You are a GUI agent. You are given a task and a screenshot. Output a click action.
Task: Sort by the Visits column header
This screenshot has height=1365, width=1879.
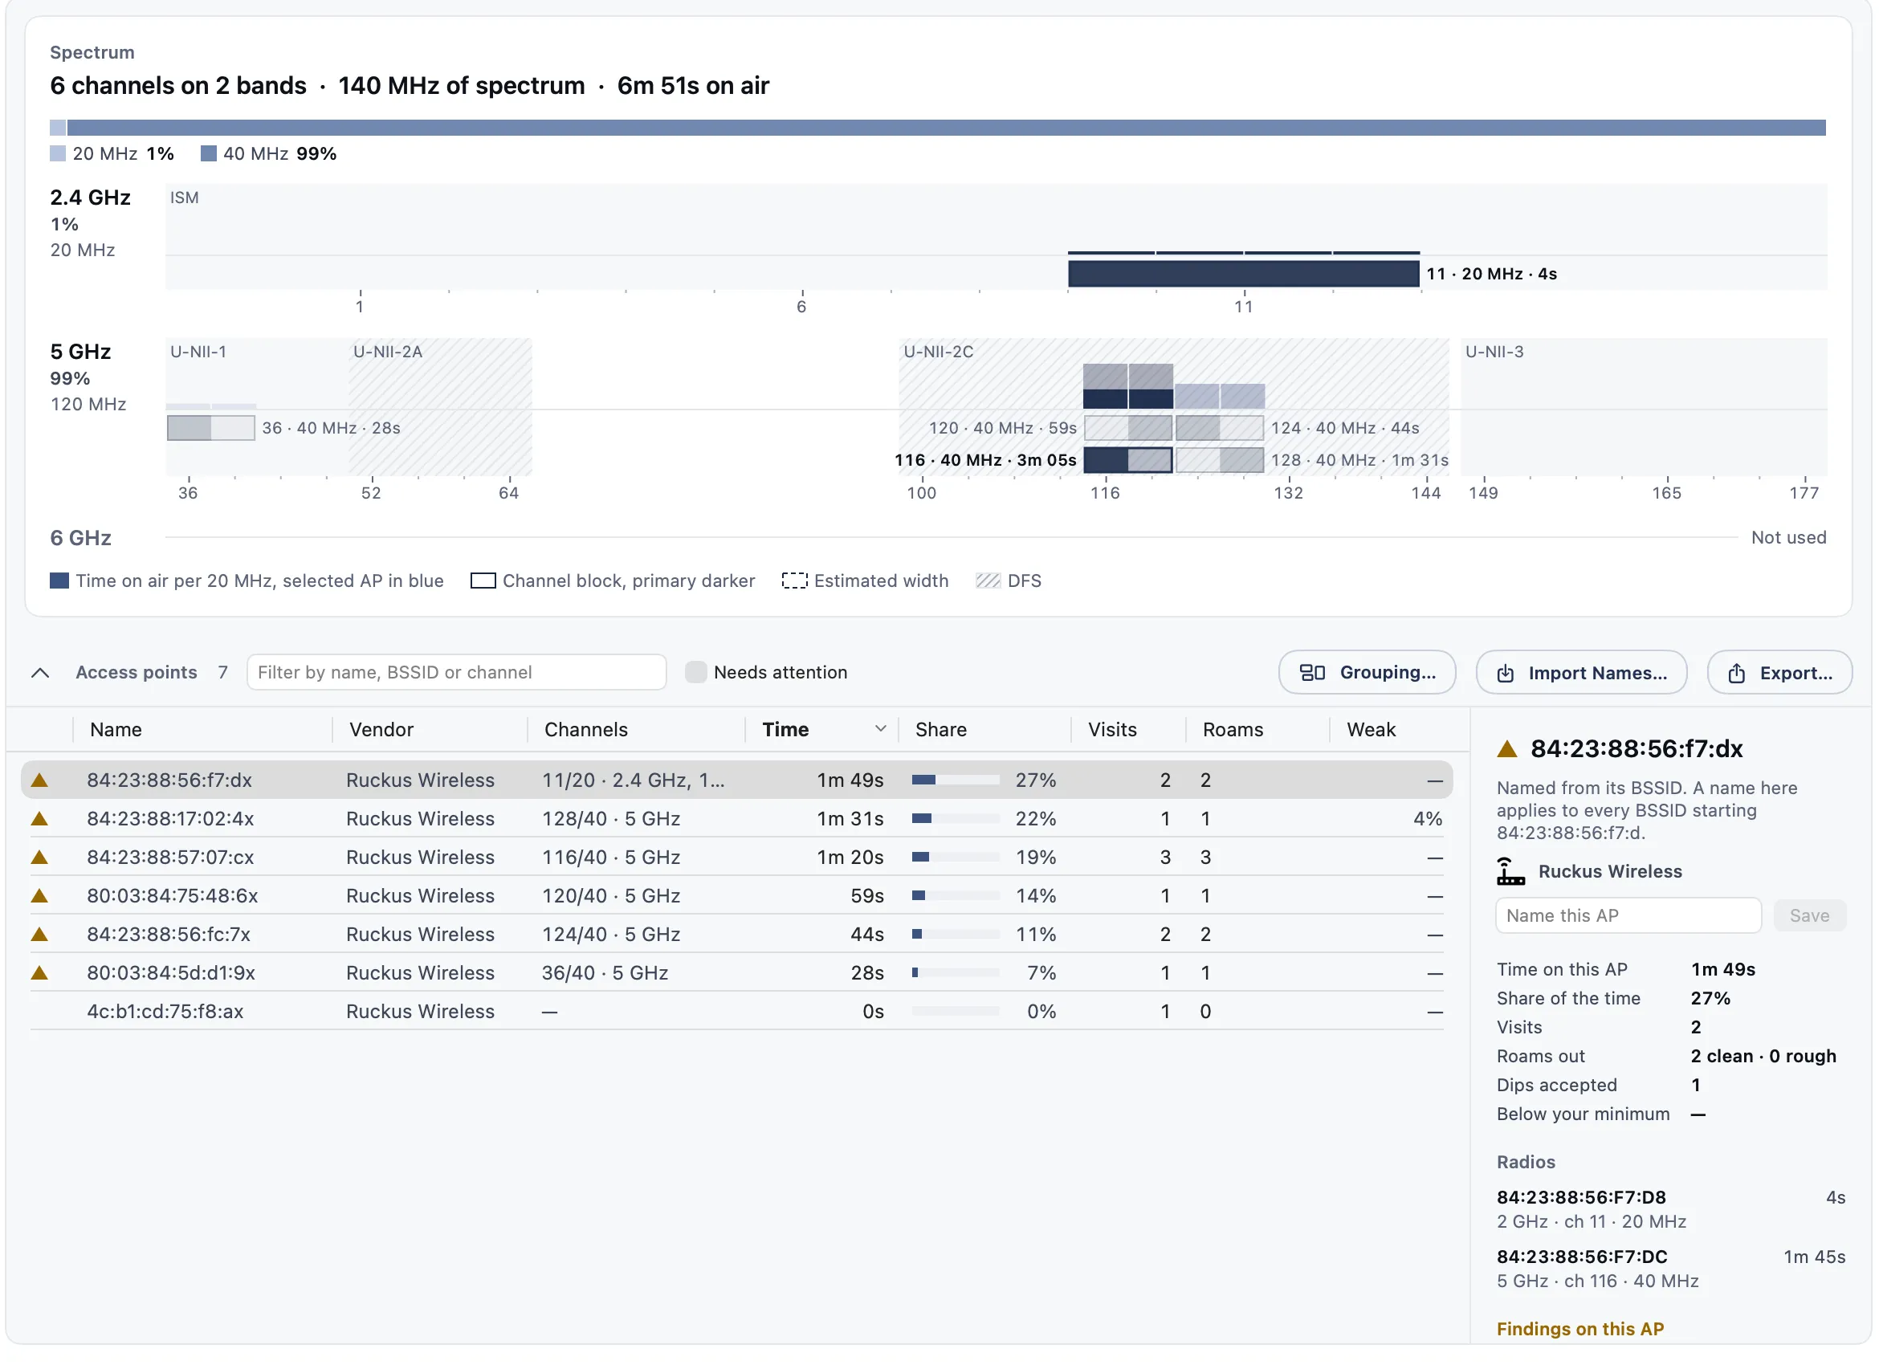(x=1112, y=730)
